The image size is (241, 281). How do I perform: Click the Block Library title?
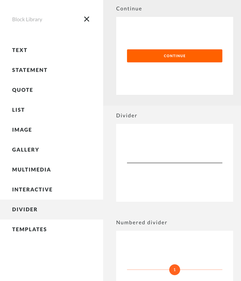pyautogui.click(x=27, y=19)
